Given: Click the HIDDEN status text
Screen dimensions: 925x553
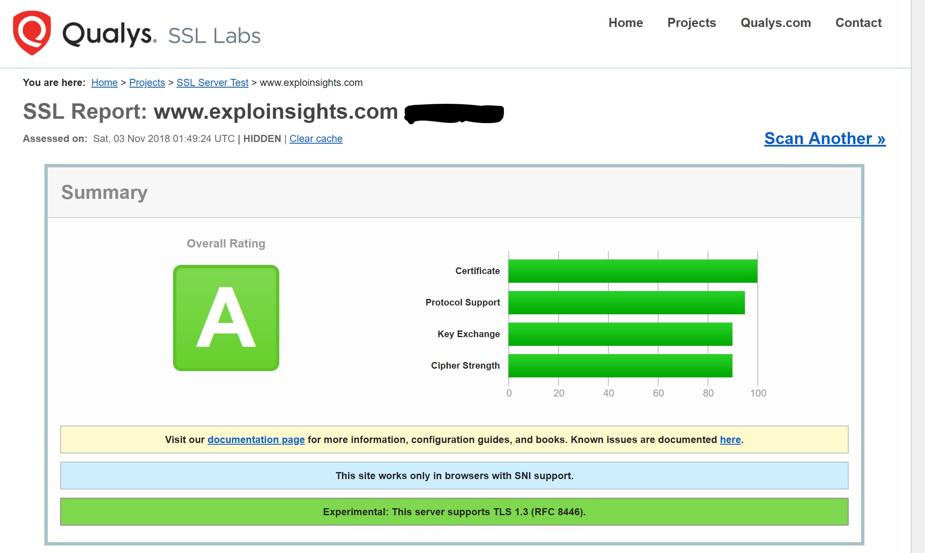Looking at the screenshot, I should [x=262, y=139].
